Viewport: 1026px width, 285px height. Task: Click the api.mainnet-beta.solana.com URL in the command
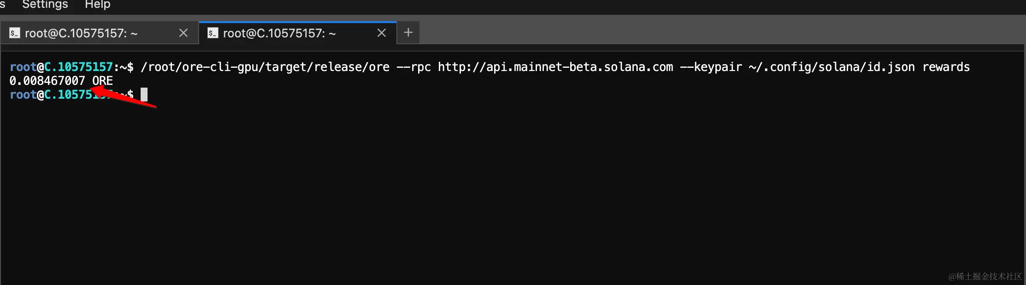click(x=555, y=67)
